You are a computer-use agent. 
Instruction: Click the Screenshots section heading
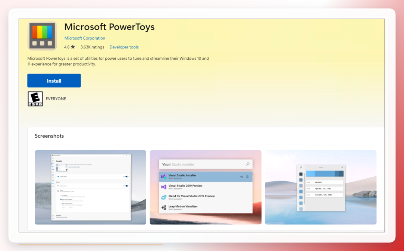point(49,136)
